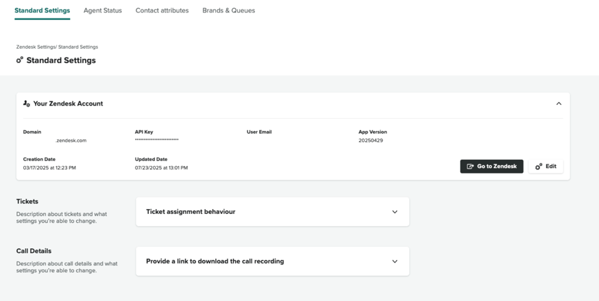599x301 pixels.
Task: Click Zendesk Settings in the breadcrumb
Action: click(36, 47)
